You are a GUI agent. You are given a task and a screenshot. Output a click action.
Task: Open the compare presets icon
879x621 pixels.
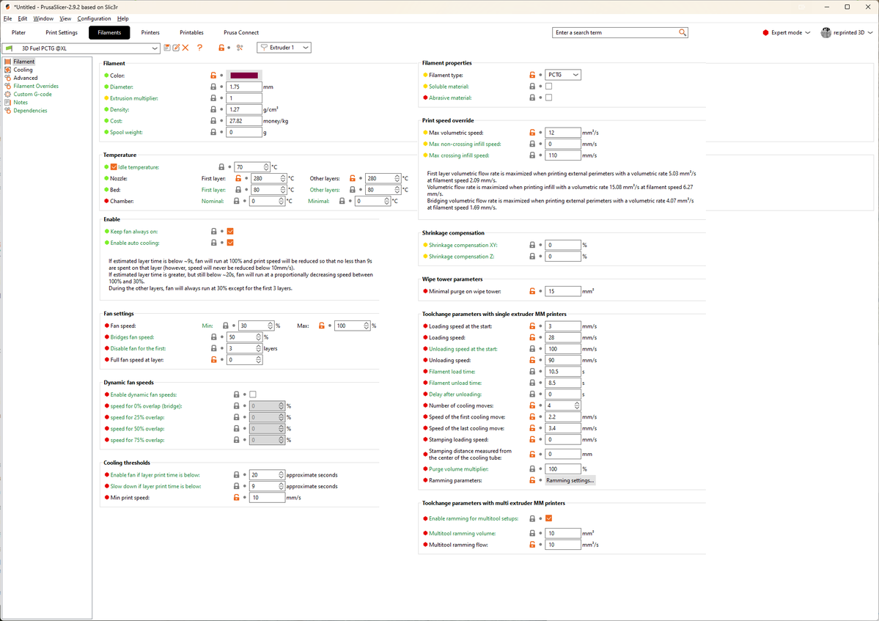[x=240, y=48]
